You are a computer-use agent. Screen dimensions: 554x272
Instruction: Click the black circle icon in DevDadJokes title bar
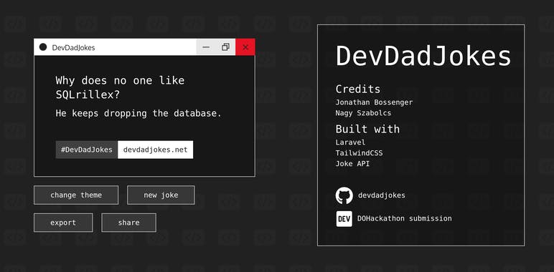pos(43,47)
